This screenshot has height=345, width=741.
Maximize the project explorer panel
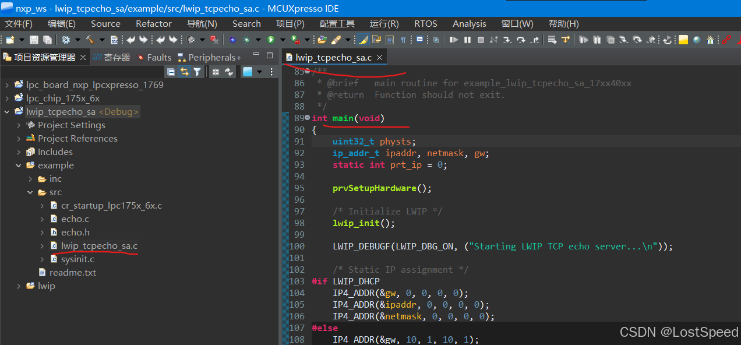(x=270, y=56)
